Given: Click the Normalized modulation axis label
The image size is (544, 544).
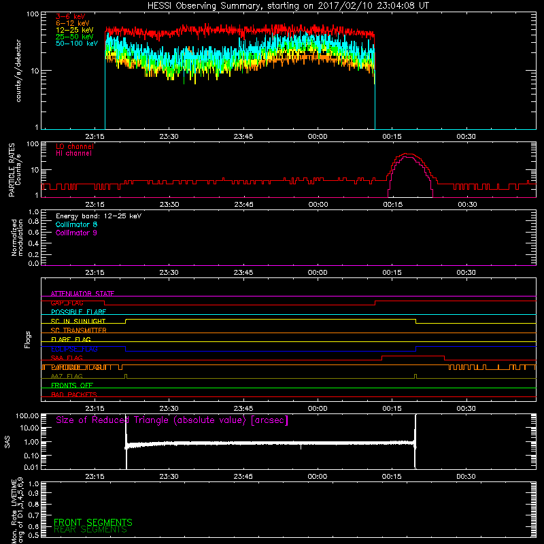Looking at the screenshot, I should point(17,237).
